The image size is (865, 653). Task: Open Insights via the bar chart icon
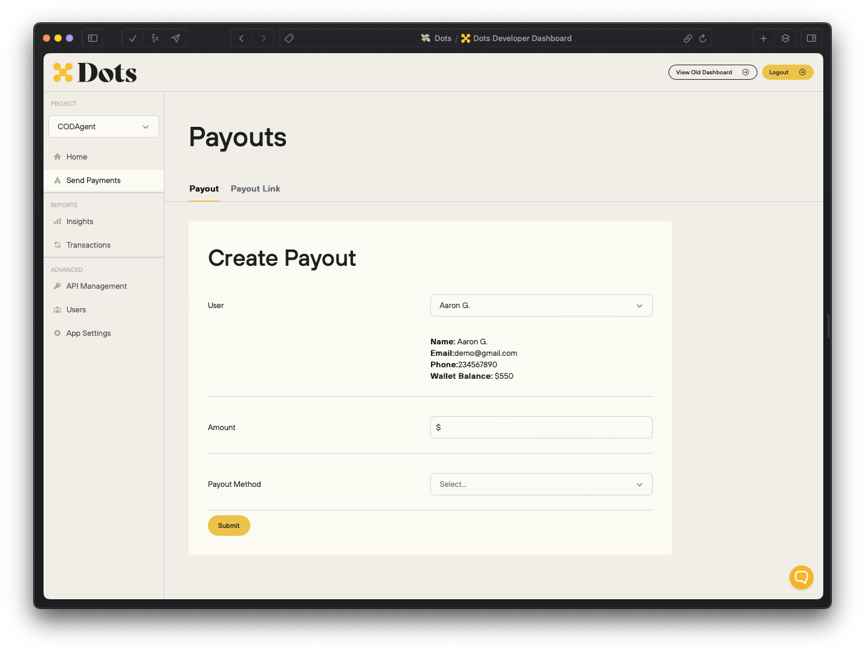click(57, 221)
